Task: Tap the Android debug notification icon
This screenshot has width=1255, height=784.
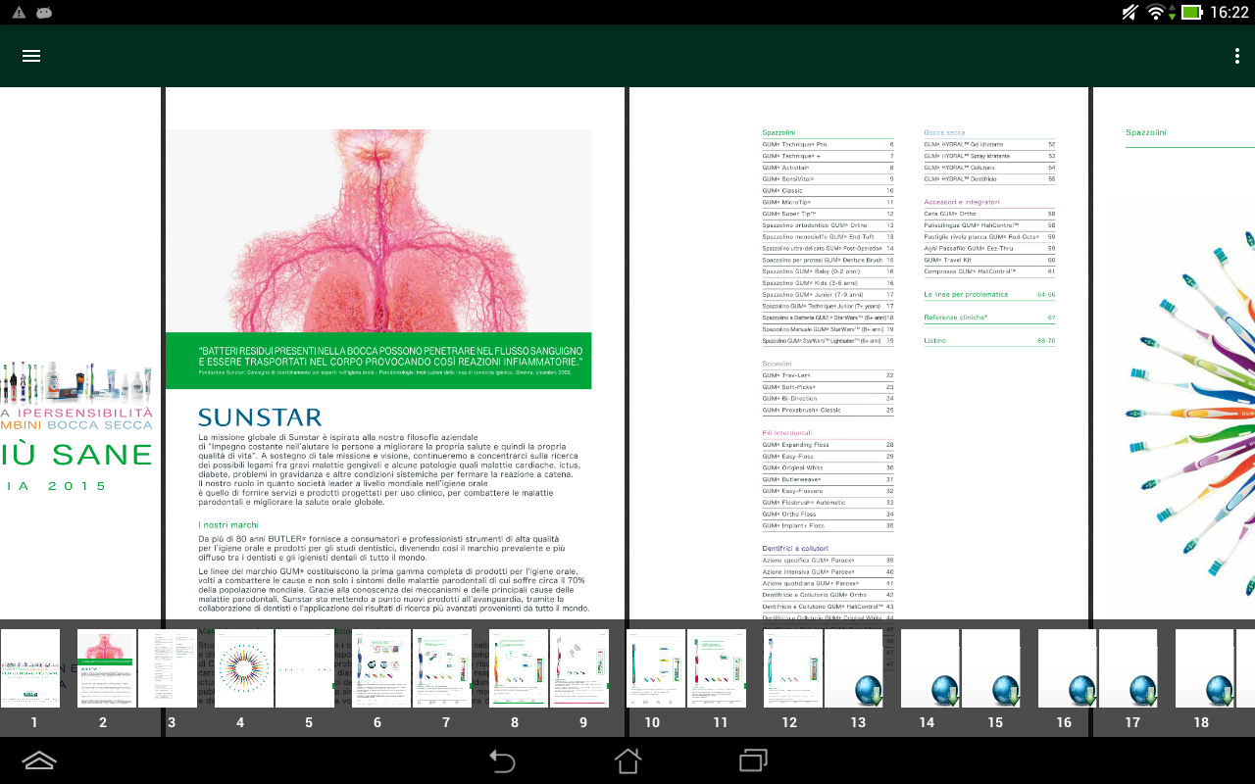Action: pyautogui.click(x=43, y=12)
